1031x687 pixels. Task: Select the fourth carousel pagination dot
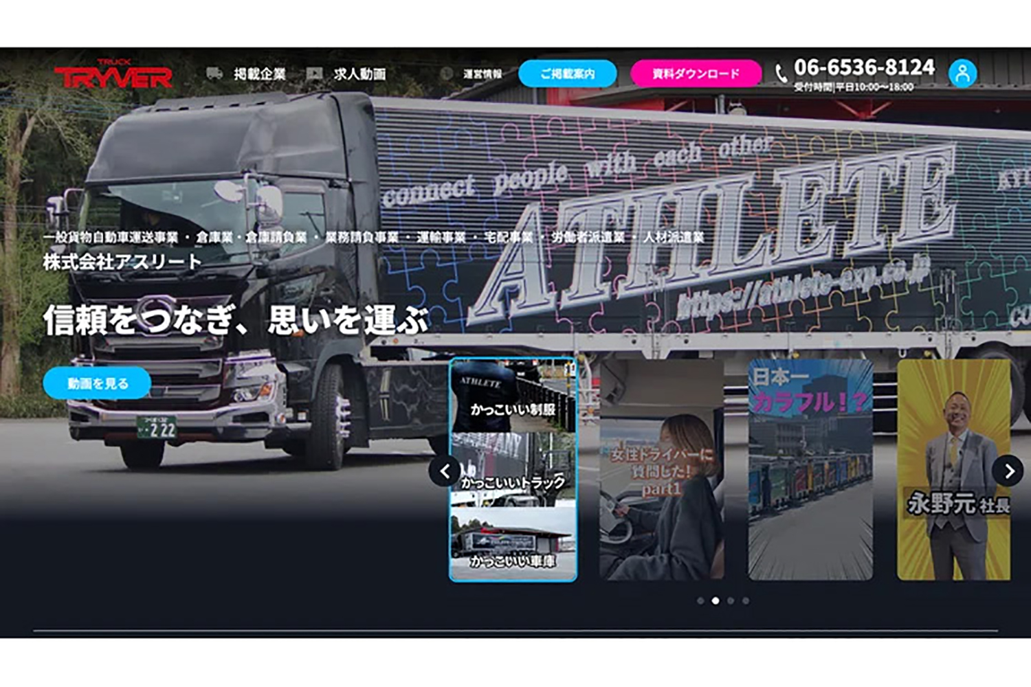tap(746, 601)
